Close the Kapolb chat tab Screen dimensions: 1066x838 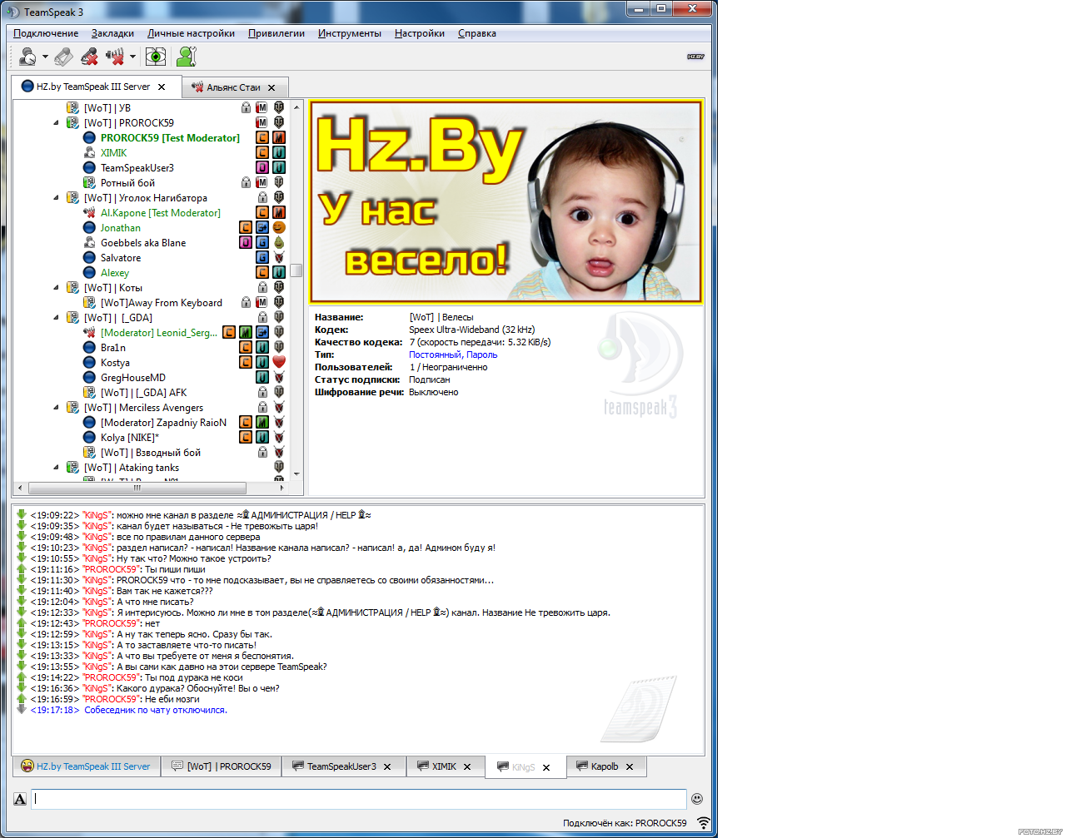coord(630,767)
